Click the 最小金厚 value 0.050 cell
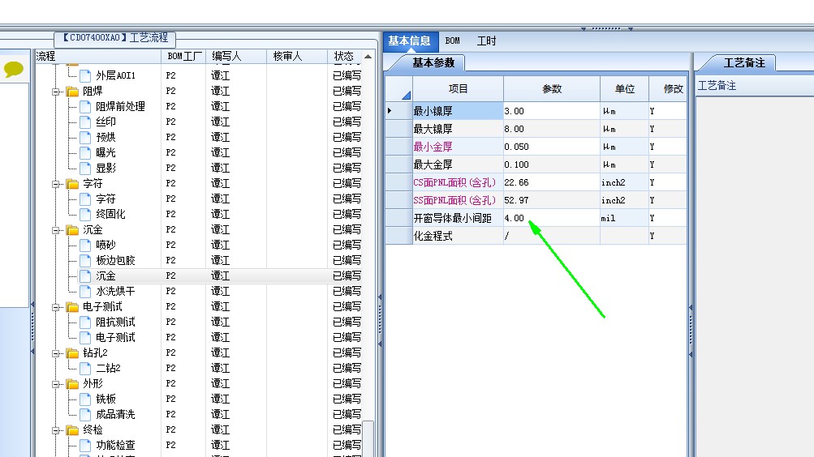814x457 pixels. (x=552, y=147)
